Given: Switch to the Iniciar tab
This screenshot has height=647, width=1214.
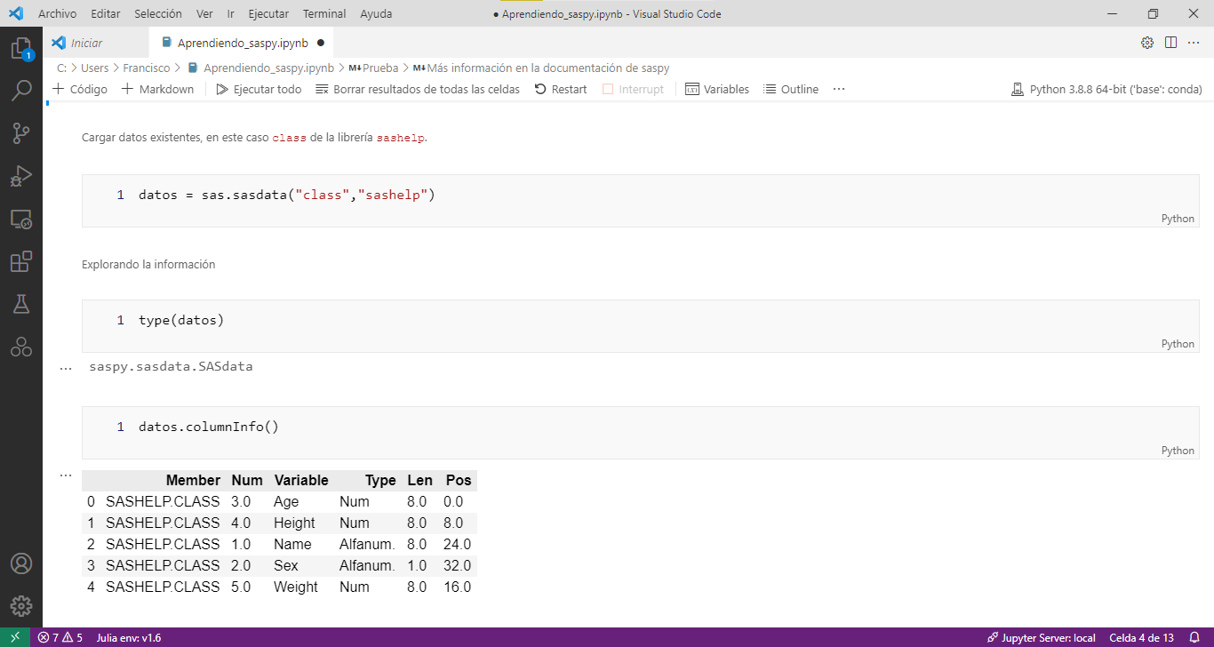Looking at the screenshot, I should (x=96, y=43).
